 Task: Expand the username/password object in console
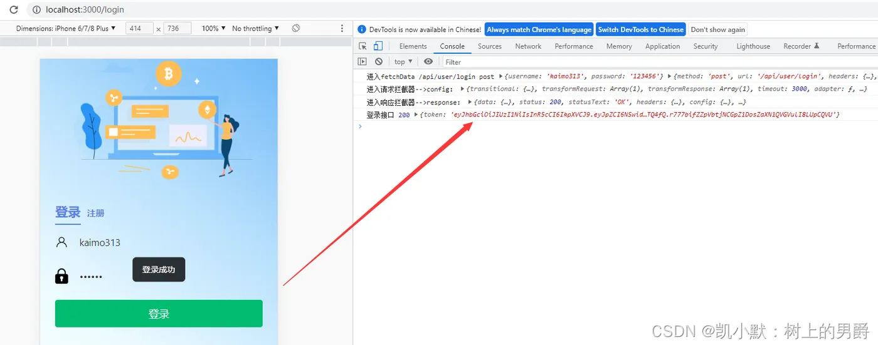pos(500,76)
